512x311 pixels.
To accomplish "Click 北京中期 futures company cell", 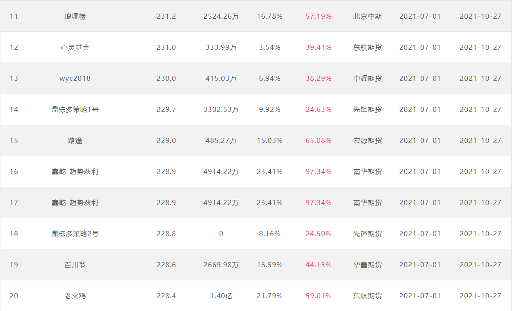I will point(367,16).
